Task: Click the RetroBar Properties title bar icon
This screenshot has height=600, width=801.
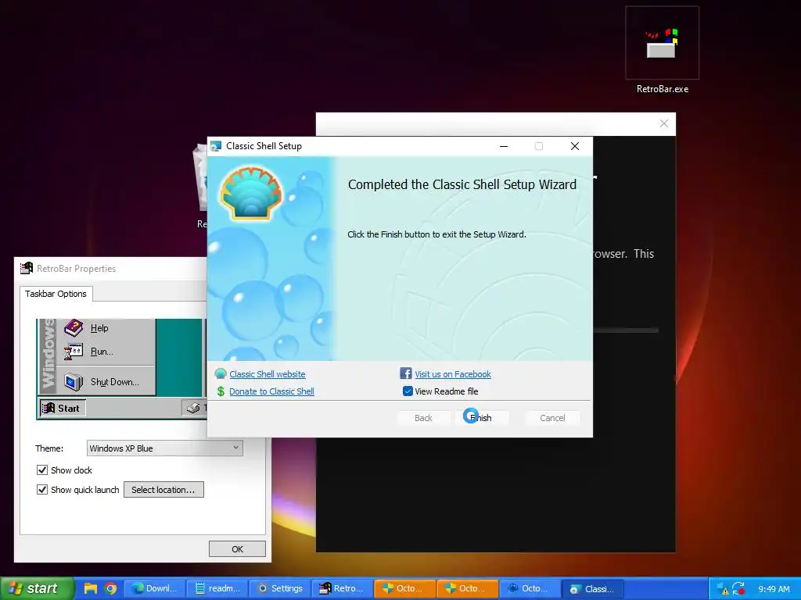Action: pyautogui.click(x=26, y=269)
